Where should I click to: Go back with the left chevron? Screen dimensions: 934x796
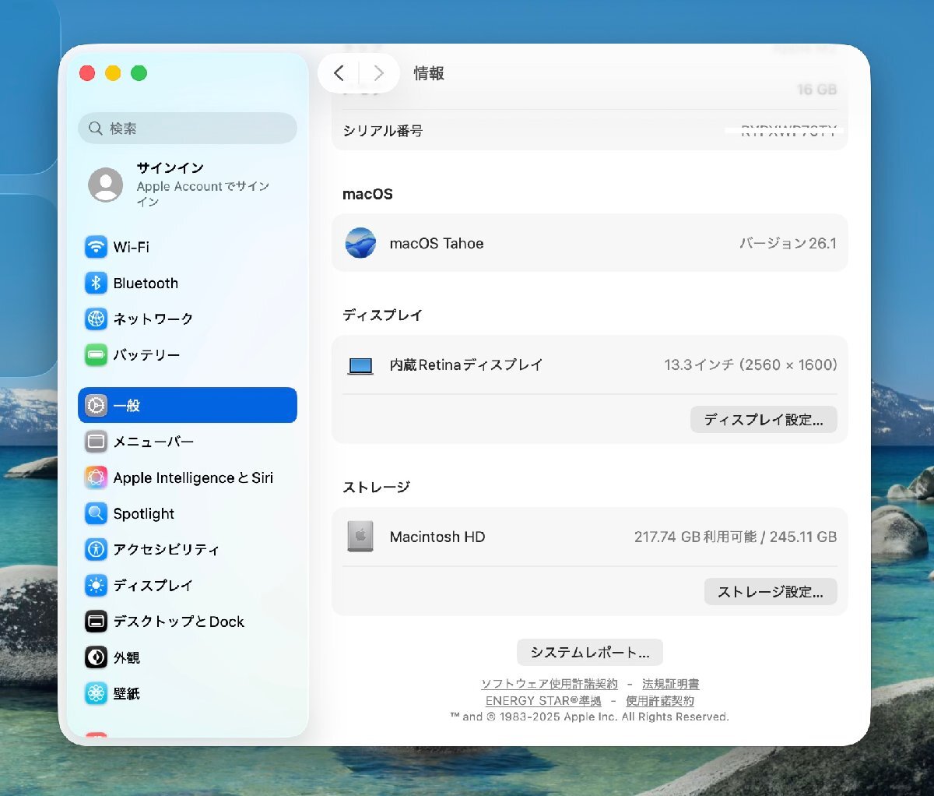339,73
